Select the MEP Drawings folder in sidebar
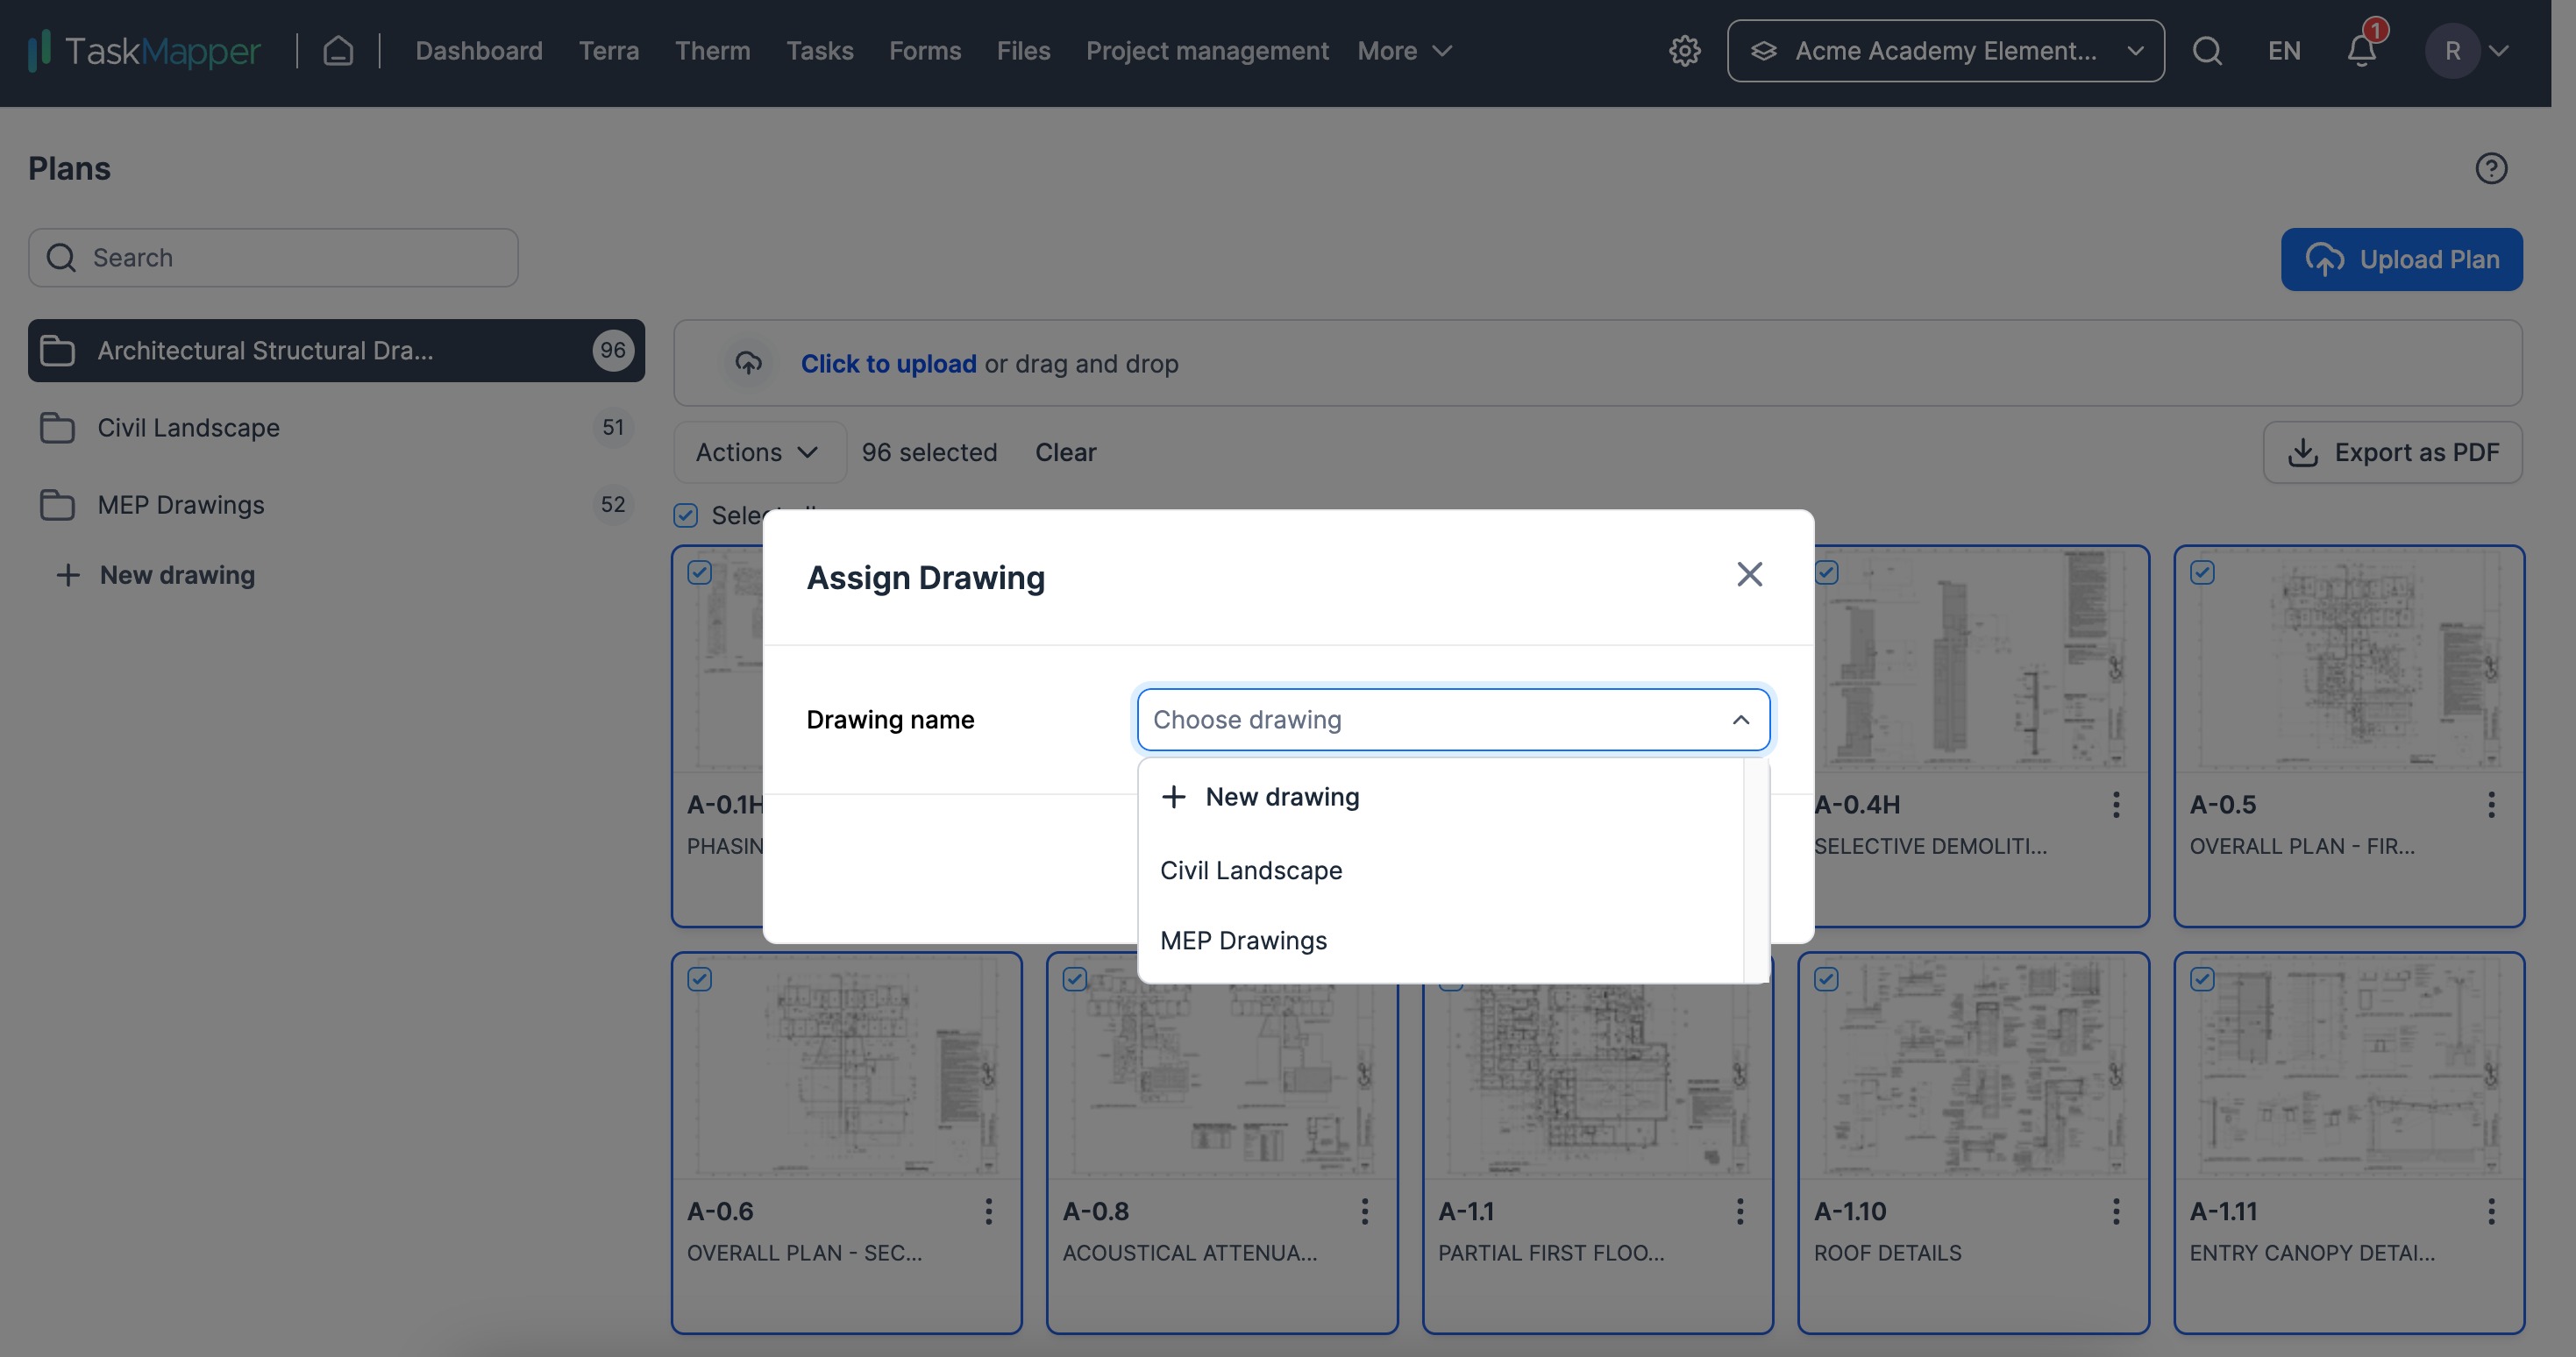Image resolution: width=2576 pixels, height=1357 pixels. [x=336, y=504]
